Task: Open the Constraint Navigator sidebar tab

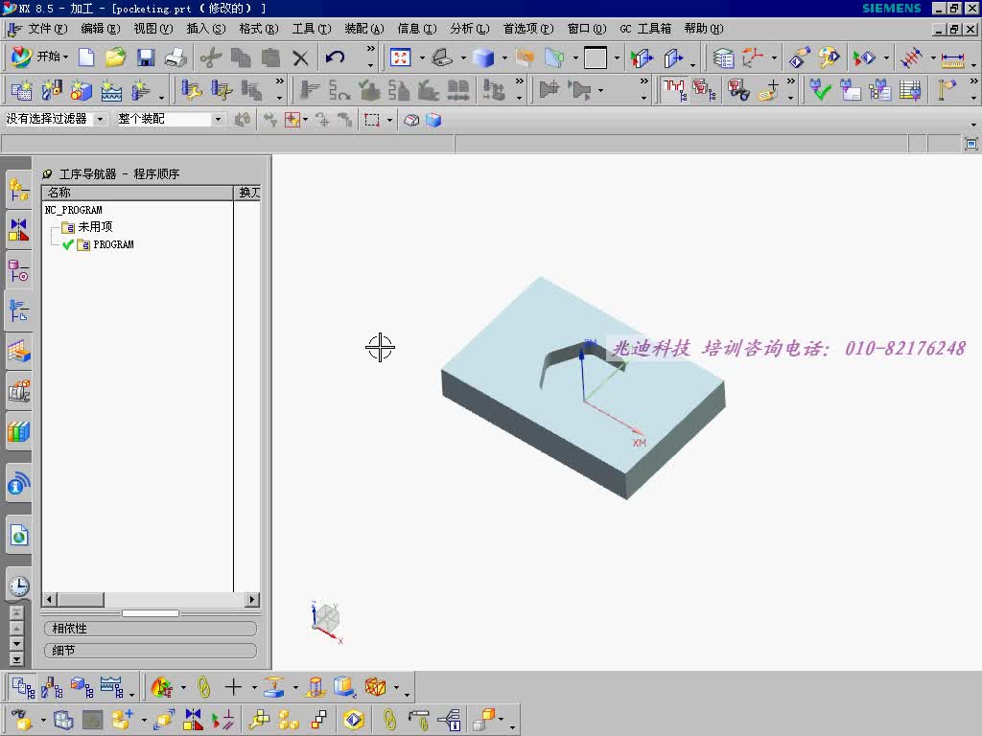Action: 19,230
